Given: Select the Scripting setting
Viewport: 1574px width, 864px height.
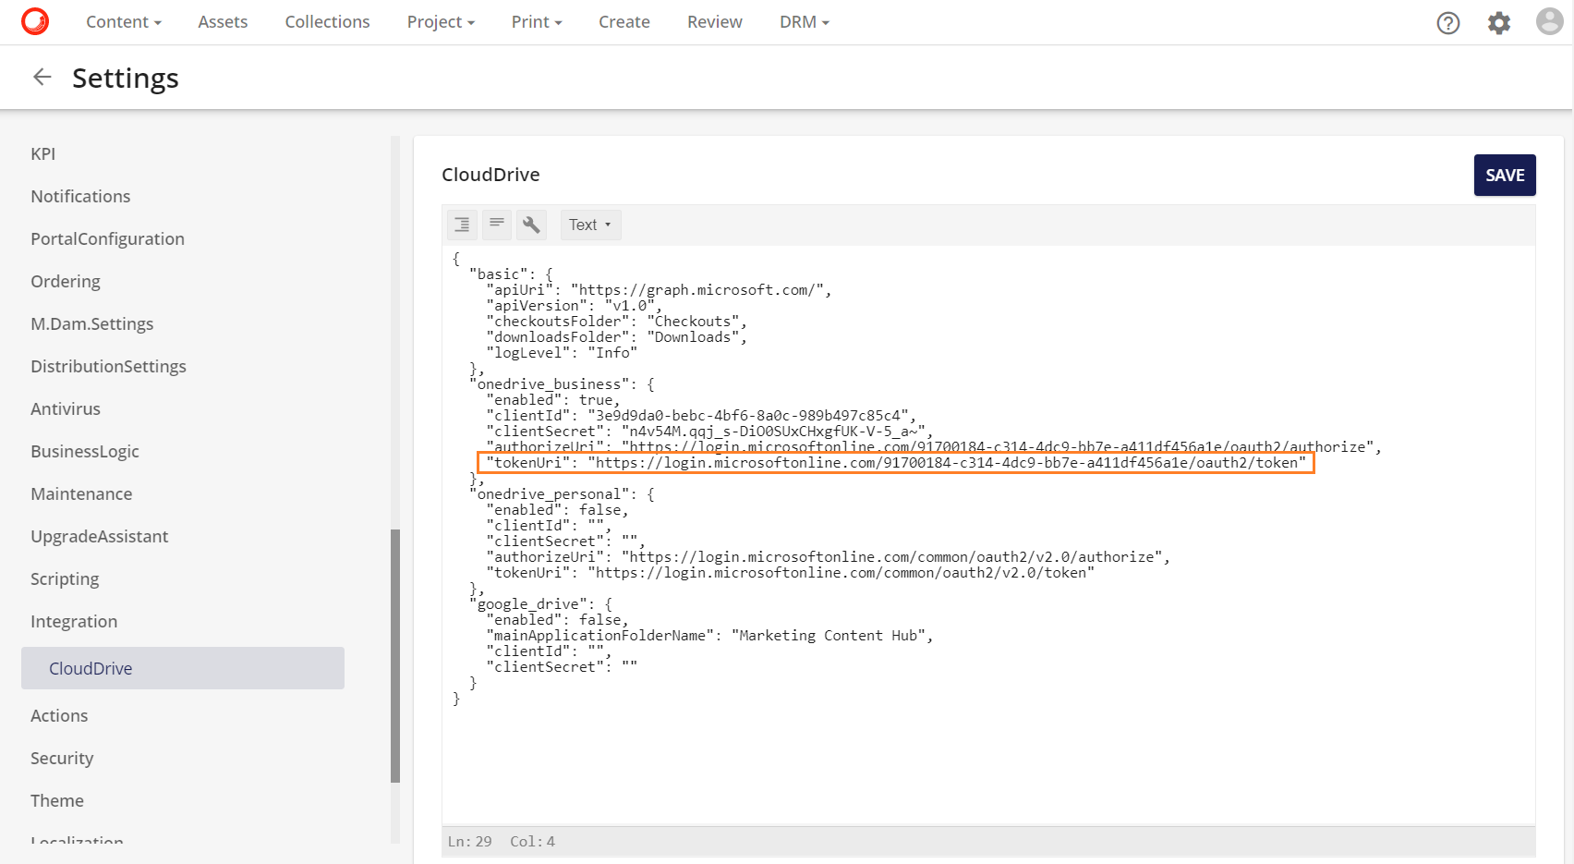Looking at the screenshot, I should pyautogui.click(x=65, y=578).
